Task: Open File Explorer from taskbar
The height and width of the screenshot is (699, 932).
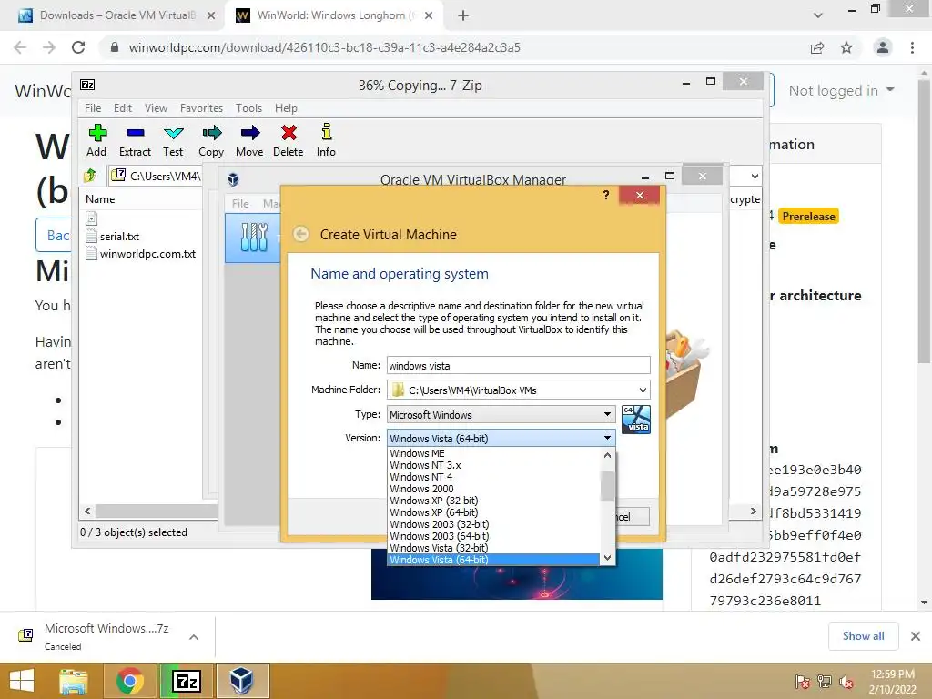Action: [74, 681]
